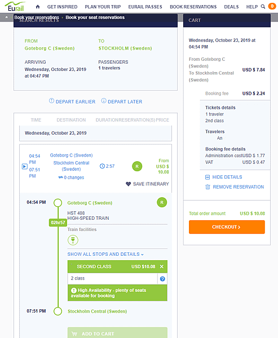The width and height of the screenshot is (278, 338).
Task: Click the Depart Earlier link
Action: tap(72, 101)
